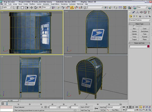Activate Select and Rotate tool

click(36, 8)
